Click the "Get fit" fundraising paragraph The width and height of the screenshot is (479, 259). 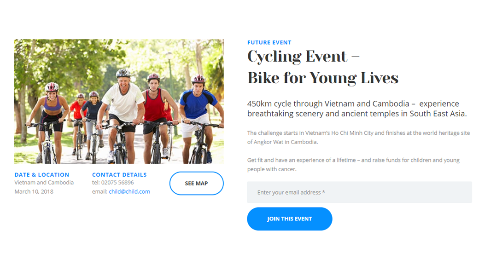353,165
